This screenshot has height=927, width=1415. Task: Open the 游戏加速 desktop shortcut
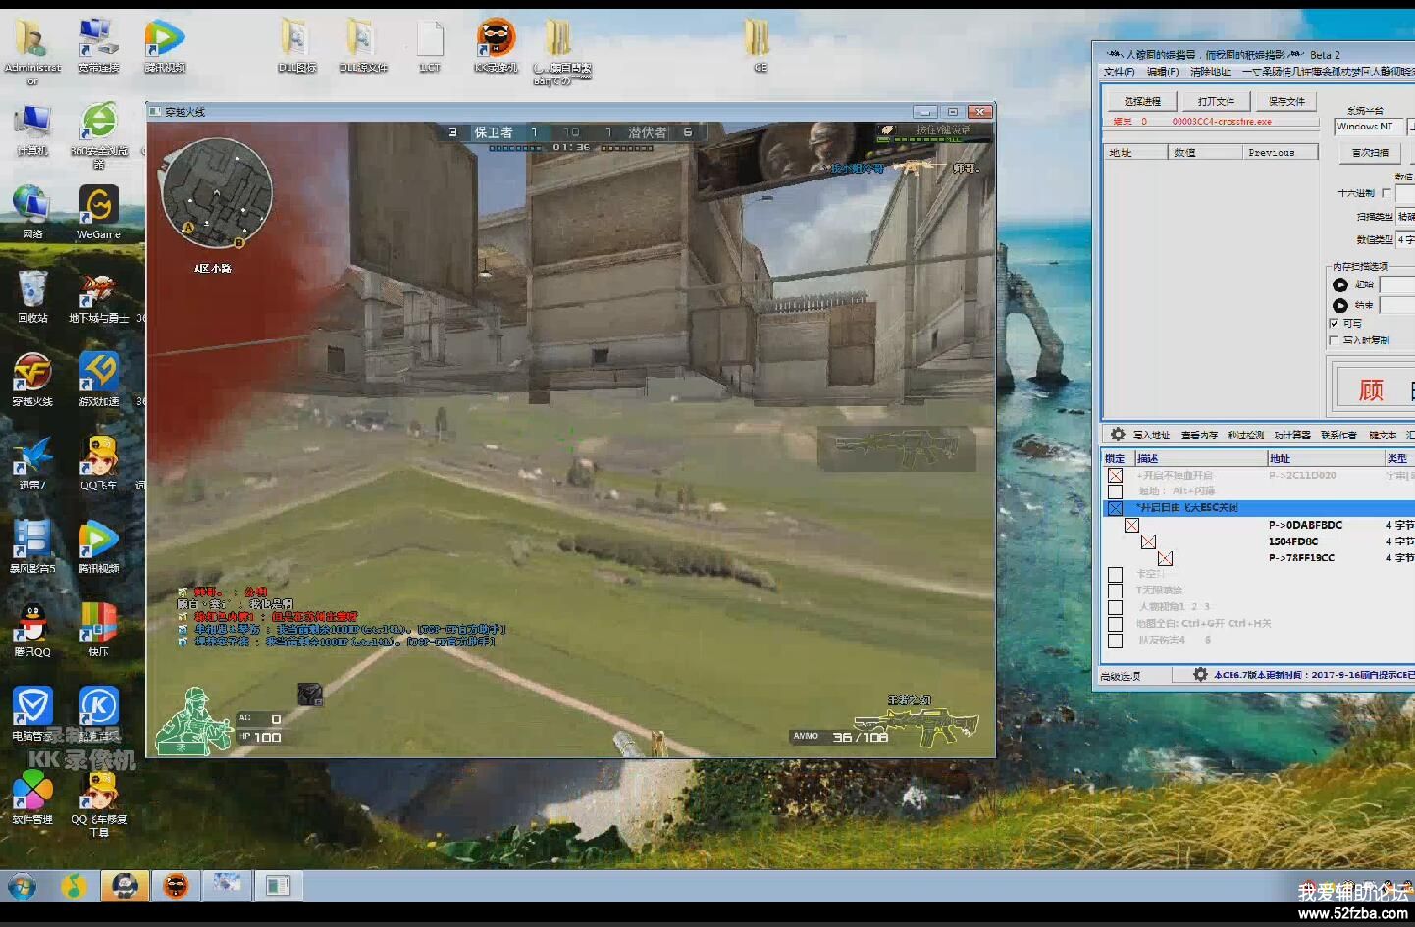(x=98, y=378)
